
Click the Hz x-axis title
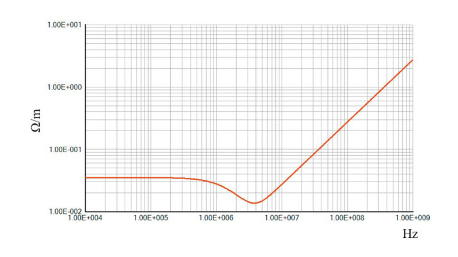click(409, 234)
